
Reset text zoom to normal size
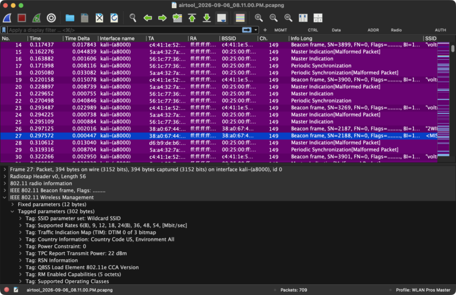tap(288, 18)
